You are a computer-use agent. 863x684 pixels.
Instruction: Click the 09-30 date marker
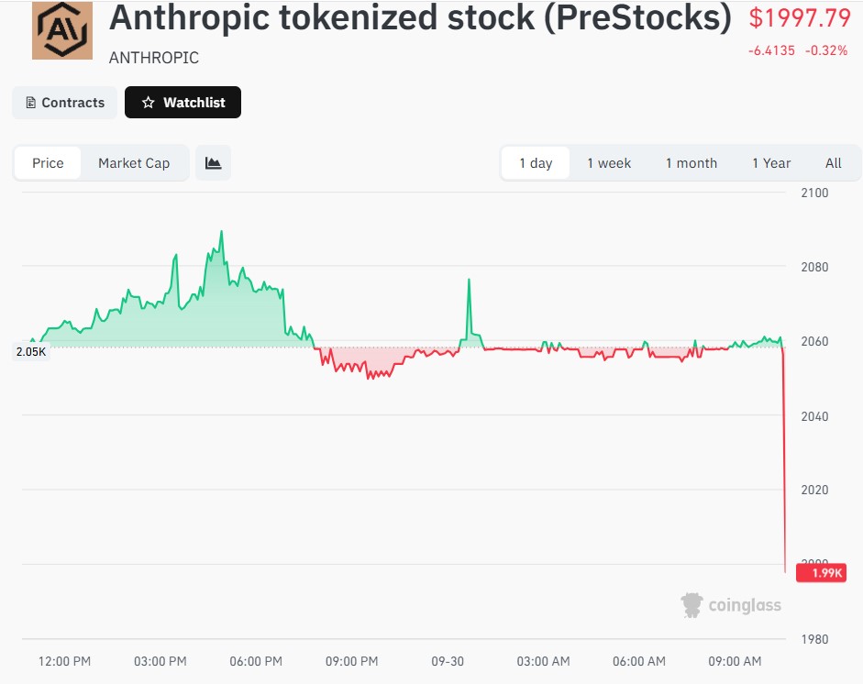tap(448, 661)
